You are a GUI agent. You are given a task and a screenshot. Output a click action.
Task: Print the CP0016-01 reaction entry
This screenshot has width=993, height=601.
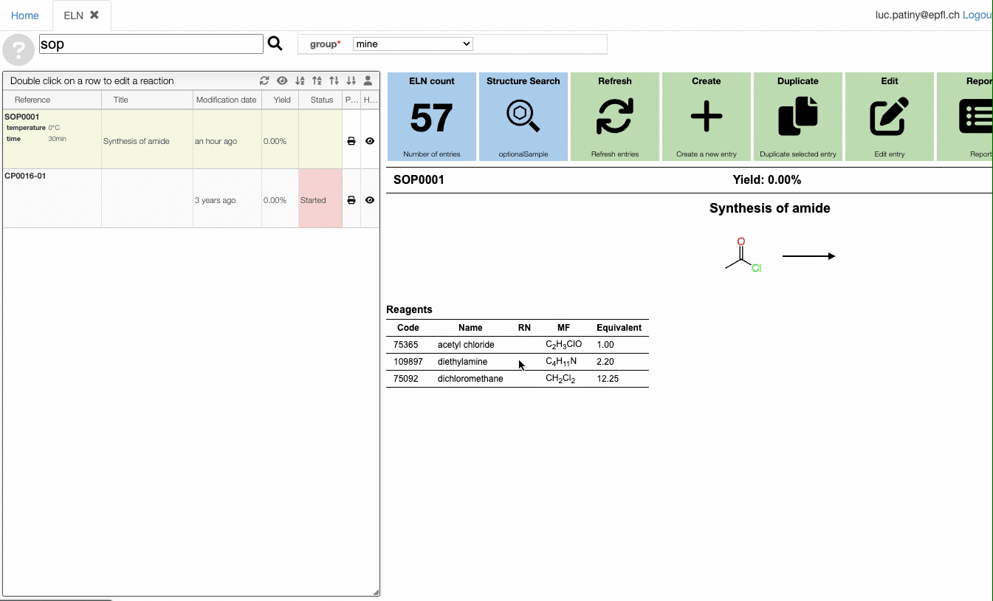351,200
